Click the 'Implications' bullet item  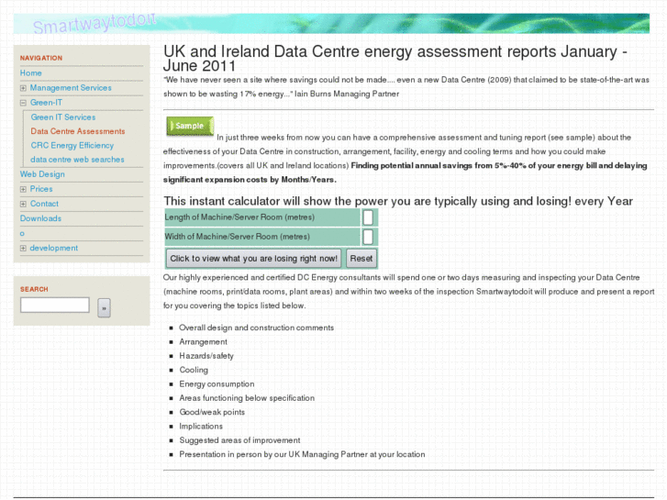(x=201, y=427)
